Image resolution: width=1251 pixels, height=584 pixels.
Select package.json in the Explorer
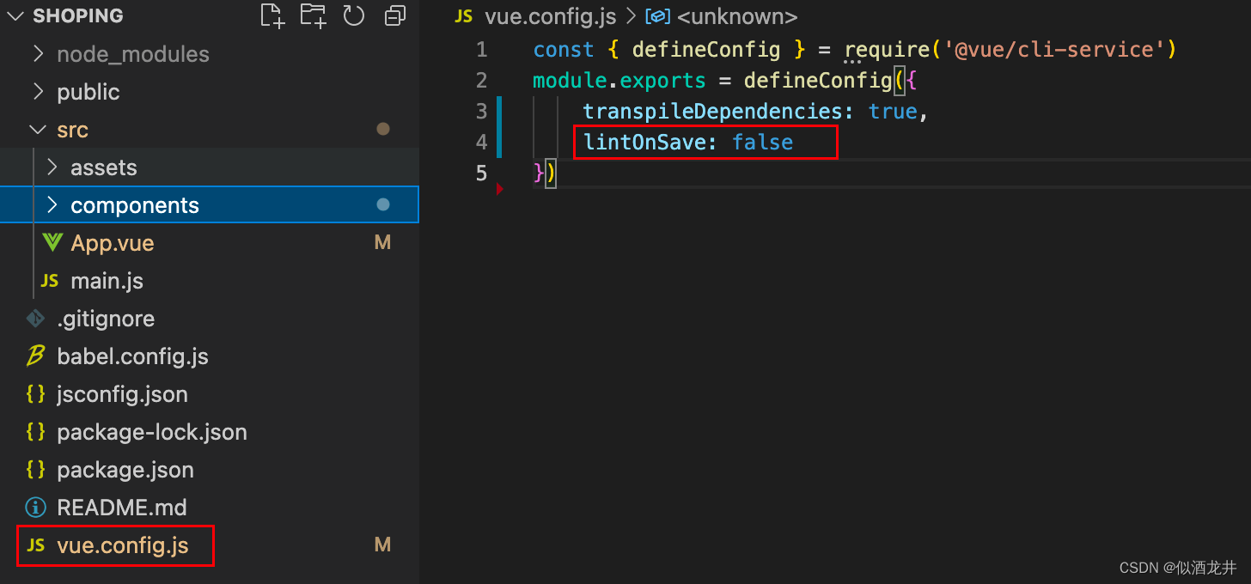click(x=124, y=469)
